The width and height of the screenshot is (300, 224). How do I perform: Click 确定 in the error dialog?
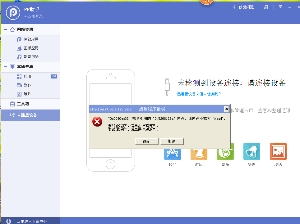147,141
